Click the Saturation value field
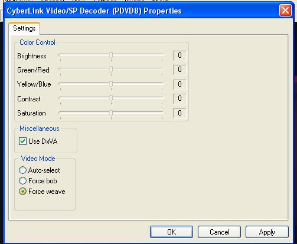Screen dimensions: 297x244 (x=179, y=113)
